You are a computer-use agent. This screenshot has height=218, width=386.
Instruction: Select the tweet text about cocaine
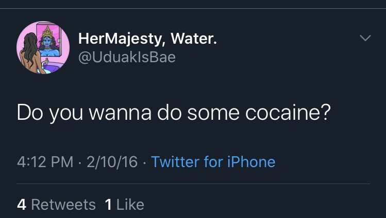[173, 113]
